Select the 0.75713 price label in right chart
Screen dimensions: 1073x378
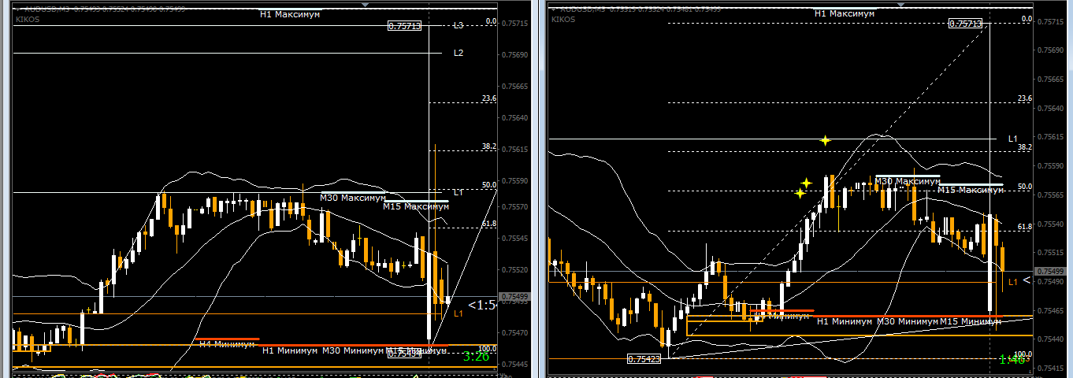965,24
